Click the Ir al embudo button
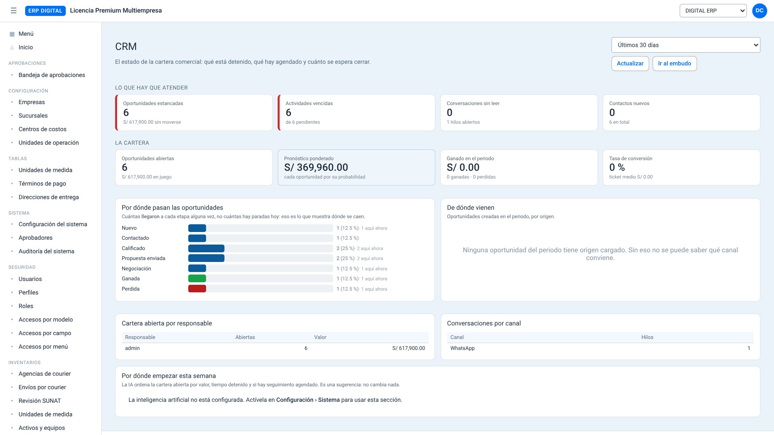774x435 pixels. [x=674, y=63]
